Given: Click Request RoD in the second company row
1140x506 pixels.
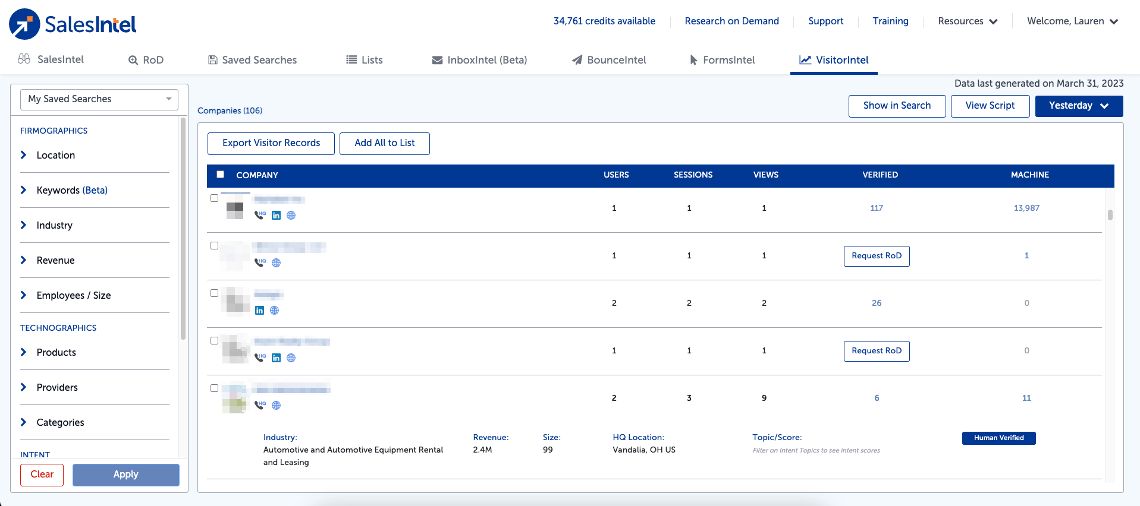Looking at the screenshot, I should point(877,256).
